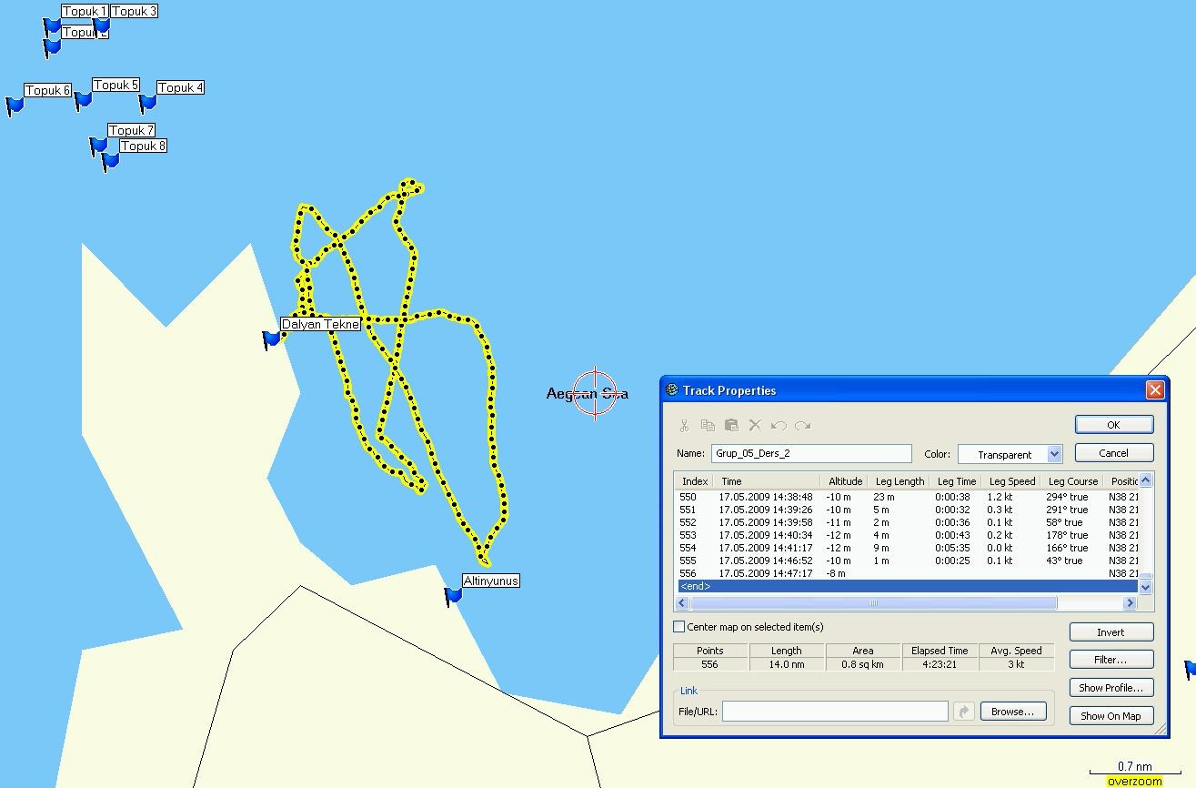
Task: Select the Topuk 8 waypoint flag
Action: tap(110, 162)
